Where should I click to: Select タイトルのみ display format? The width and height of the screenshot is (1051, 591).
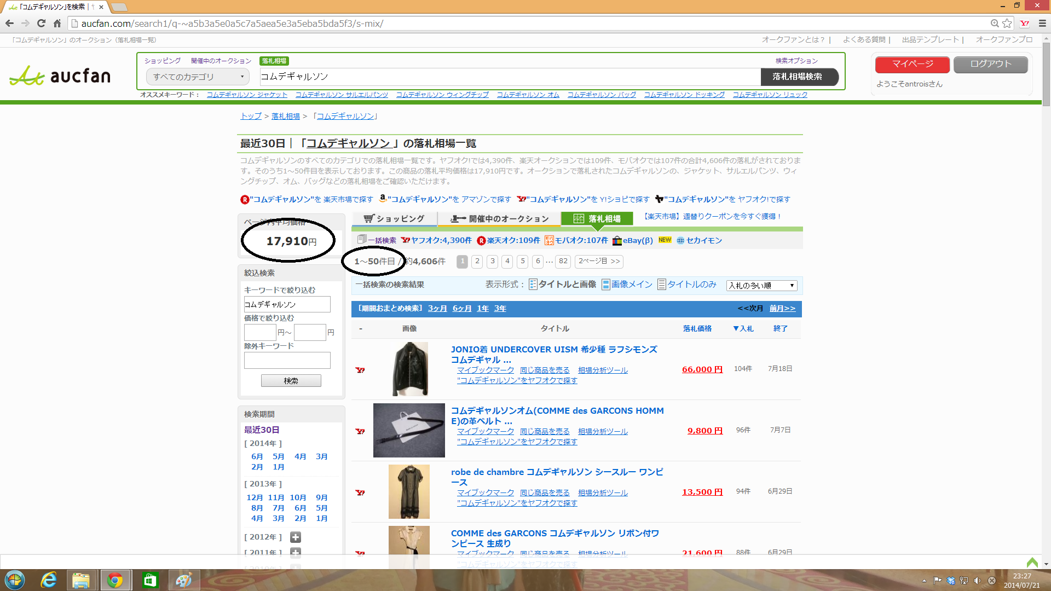click(x=687, y=285)
